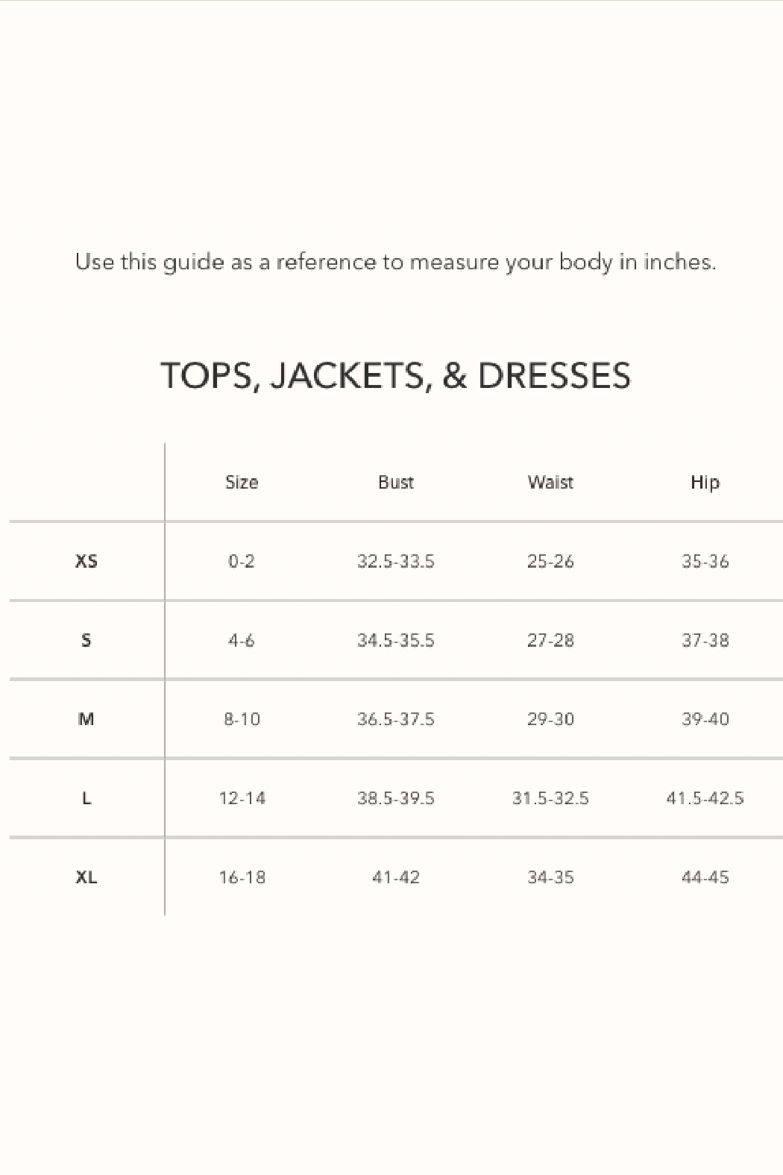Screen dimensions: 783x1175
Task: Click the M row label
Action: pos(87,719)
